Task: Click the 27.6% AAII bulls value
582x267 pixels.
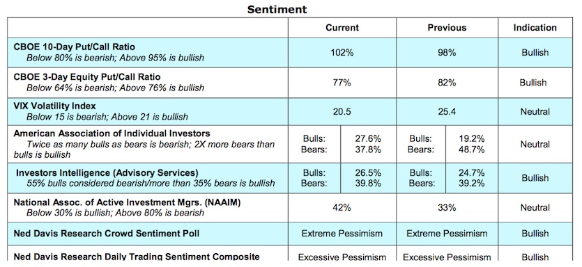Action: click(x=368, y=138)
